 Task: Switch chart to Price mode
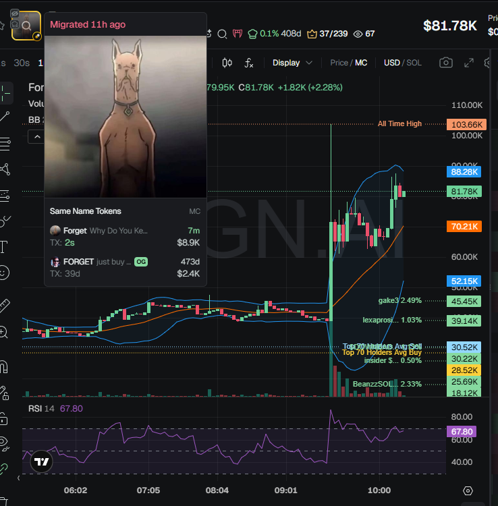tap(339, 63)
